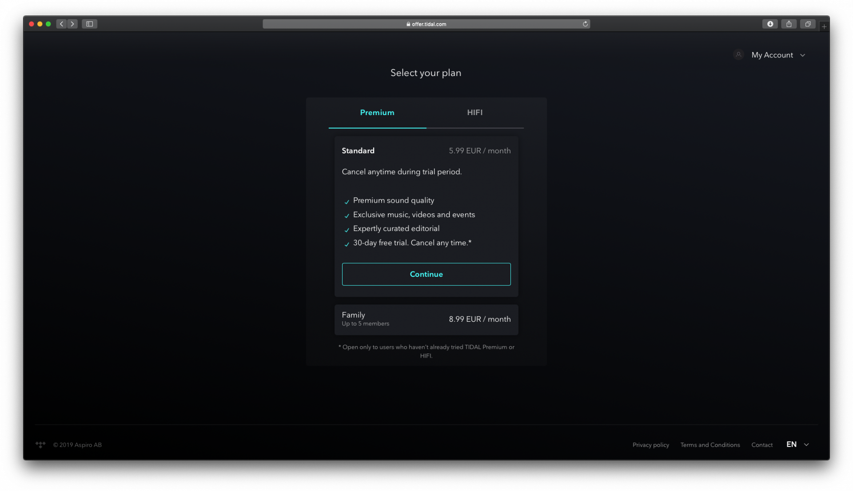The height and width of the screenshot is (491, 853).
Task: Go back with Safari's back arrow
Action: click(x=62, y=24)
